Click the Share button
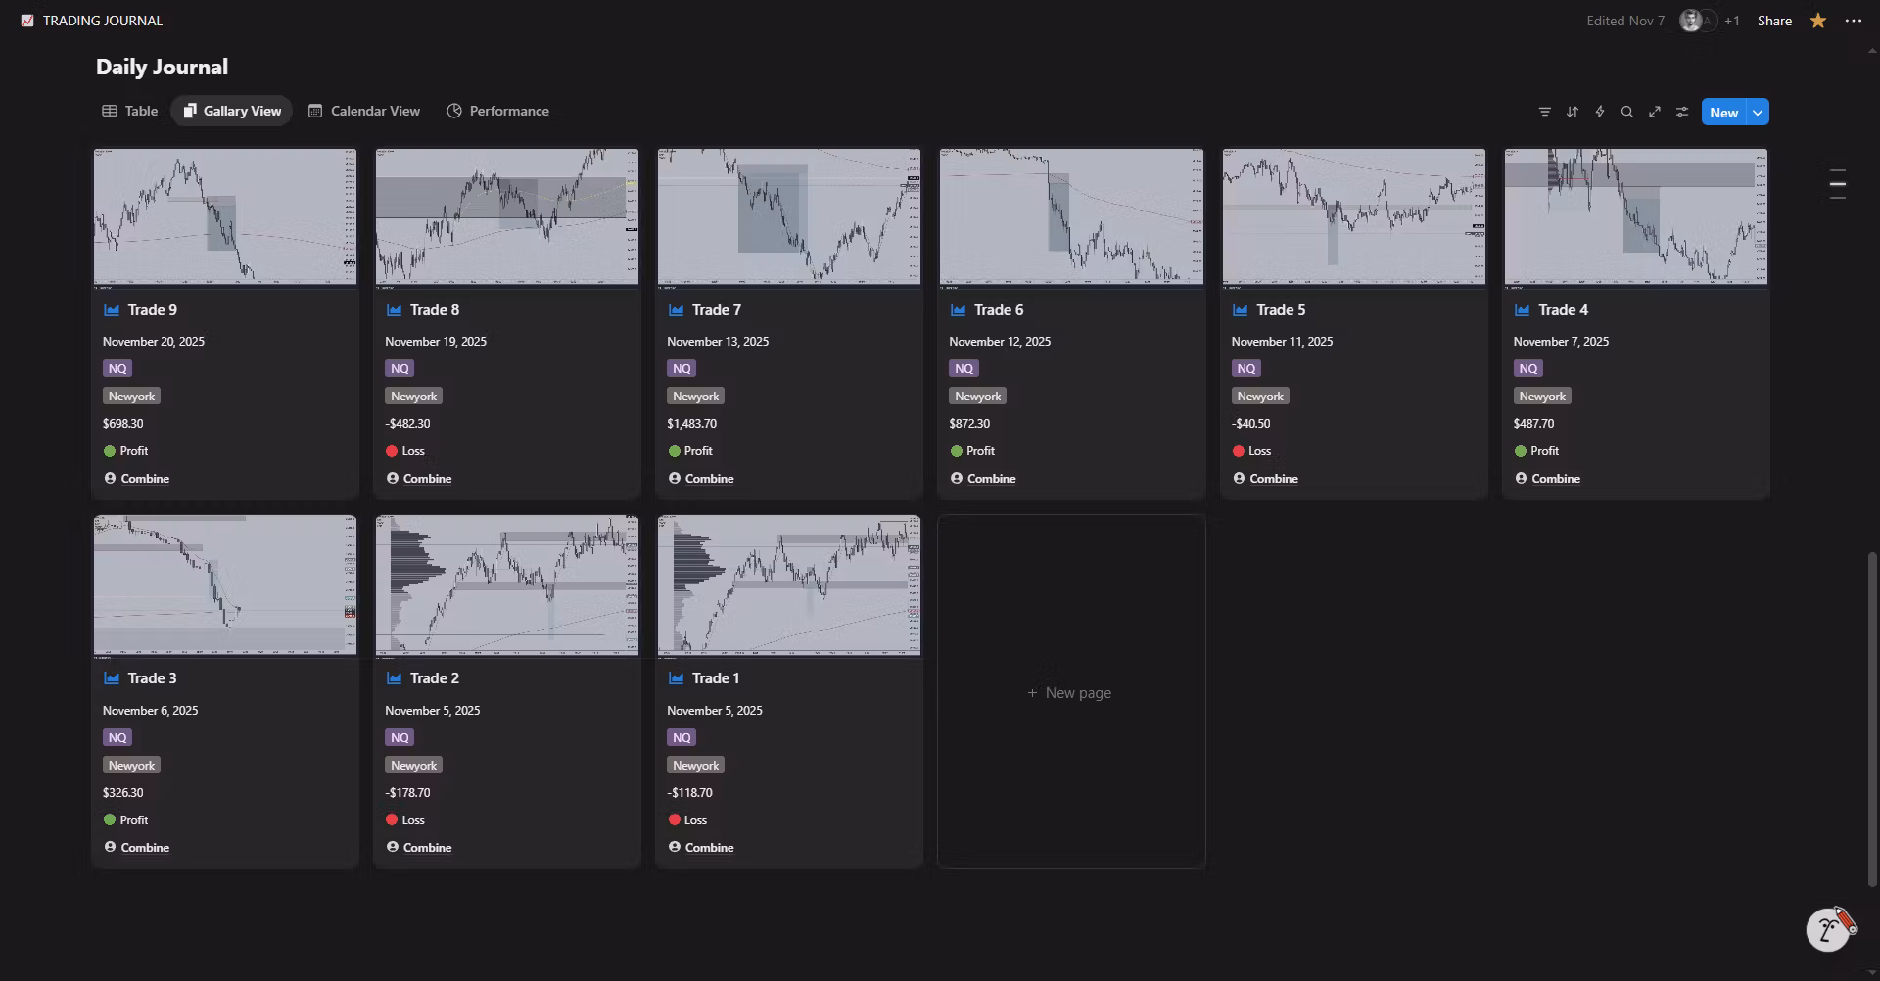This screenshot has height=981, width=1880. (x=1773, y=21)
